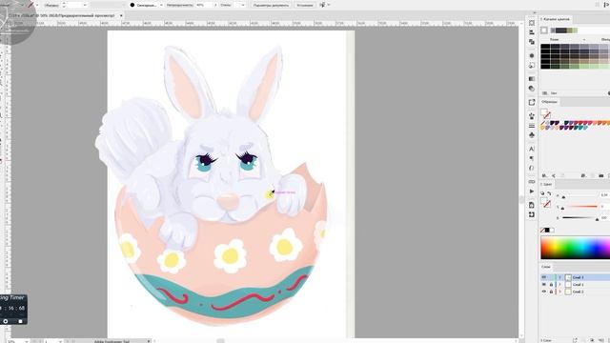The width and height of the screenshot is (610, 343).
Task: Open stroke weight dropdown in control bar
Action: point(85,5)
